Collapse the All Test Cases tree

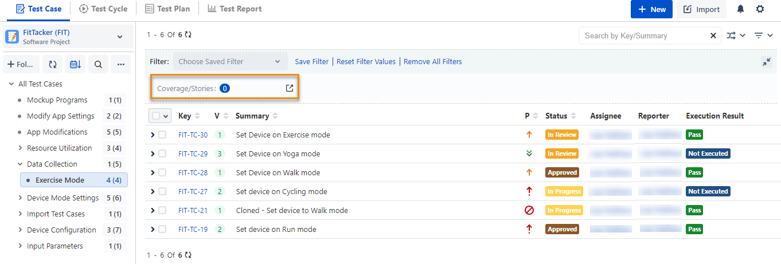11,84
